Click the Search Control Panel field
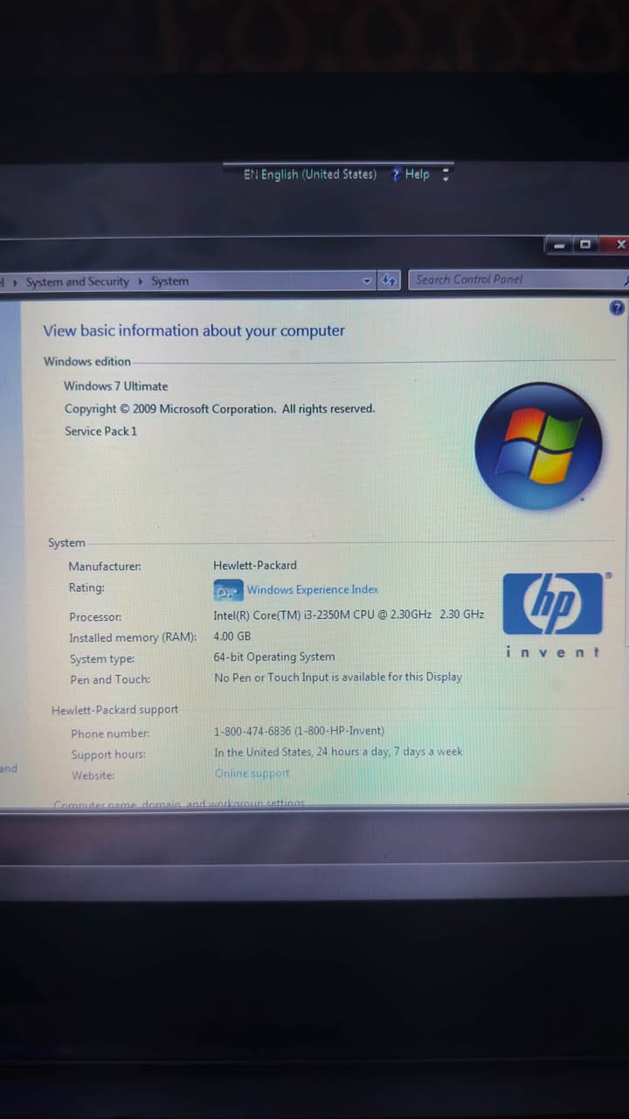The height and width of the screenshot is (1119, 629). (x=517, y=280)
